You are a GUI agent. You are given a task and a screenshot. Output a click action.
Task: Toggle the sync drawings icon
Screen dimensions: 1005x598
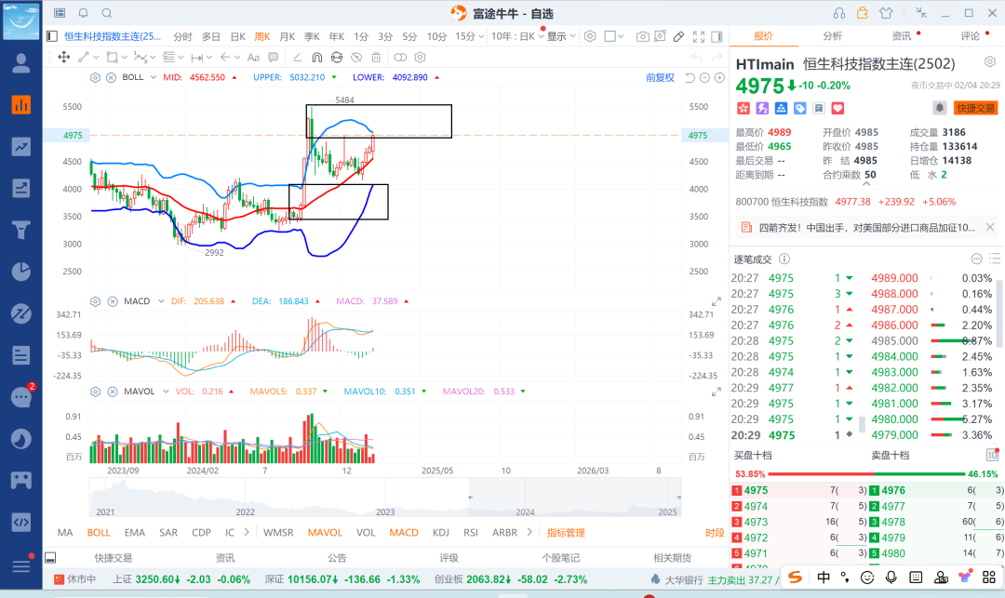(x=337, y=57)
